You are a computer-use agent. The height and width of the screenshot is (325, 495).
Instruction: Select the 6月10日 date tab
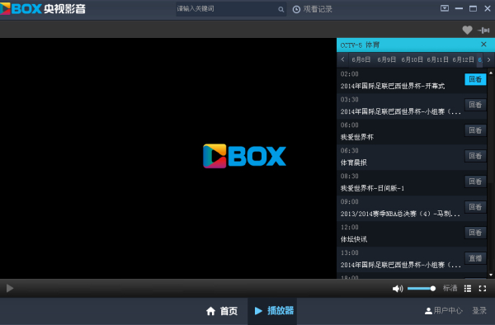pos(412,59)
